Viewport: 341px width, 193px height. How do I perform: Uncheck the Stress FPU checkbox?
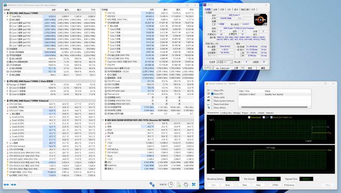[x=212, y=94]
